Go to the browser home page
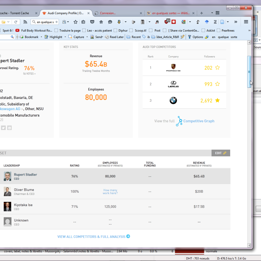Screen dimensions: 261x261 point(101,22)
